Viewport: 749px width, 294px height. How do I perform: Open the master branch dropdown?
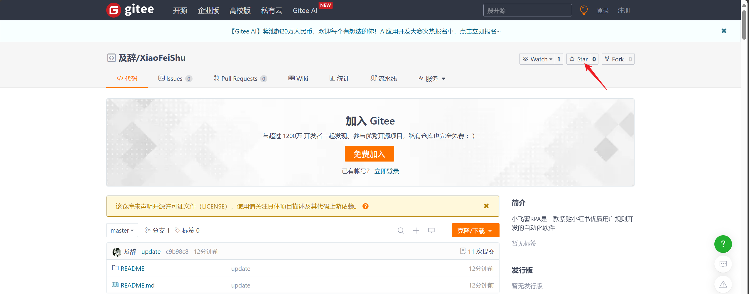click(x=122, y=230)
